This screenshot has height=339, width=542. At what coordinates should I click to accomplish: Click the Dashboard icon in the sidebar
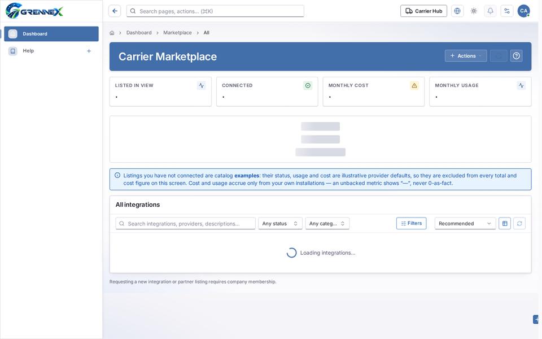tap(13, 34)
